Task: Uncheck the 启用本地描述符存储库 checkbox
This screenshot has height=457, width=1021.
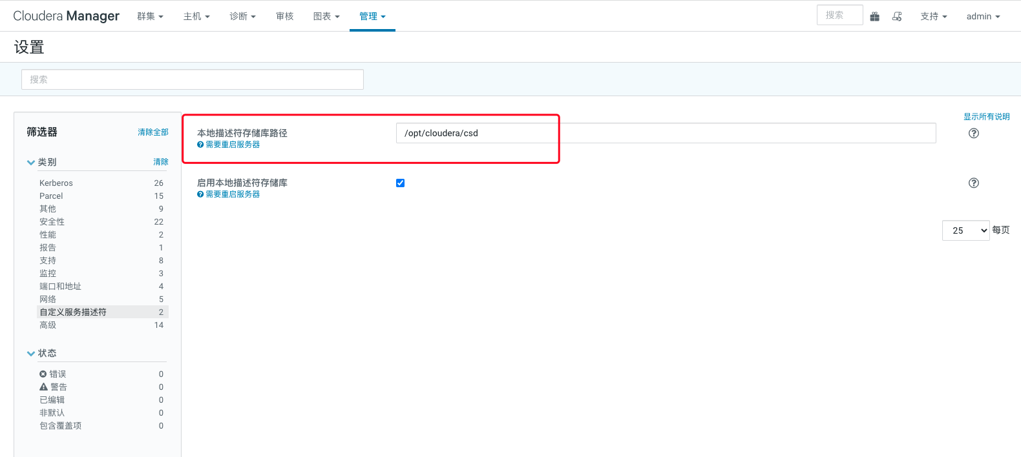Action: [x=400, y=183]
